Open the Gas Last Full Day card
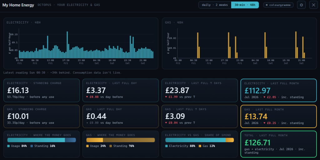 (121, 116)
